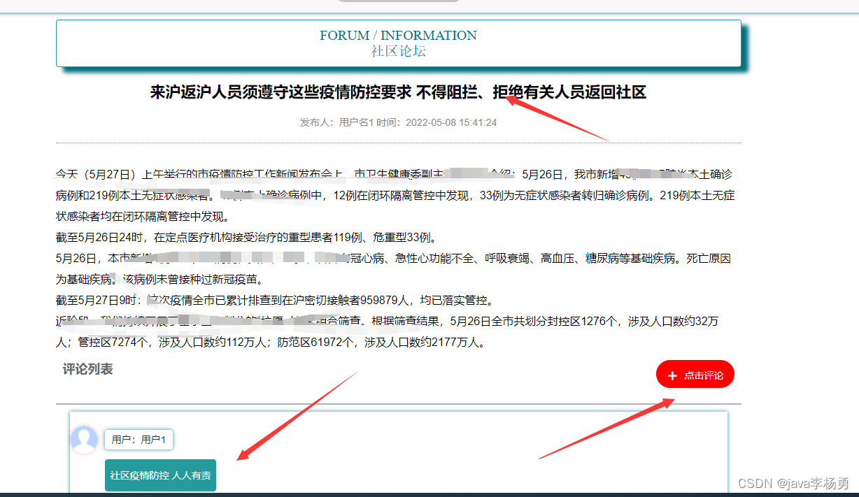Screen dimensions: 859x497
Task: Click the plus icon in comment button
Action: click(673, 375)
